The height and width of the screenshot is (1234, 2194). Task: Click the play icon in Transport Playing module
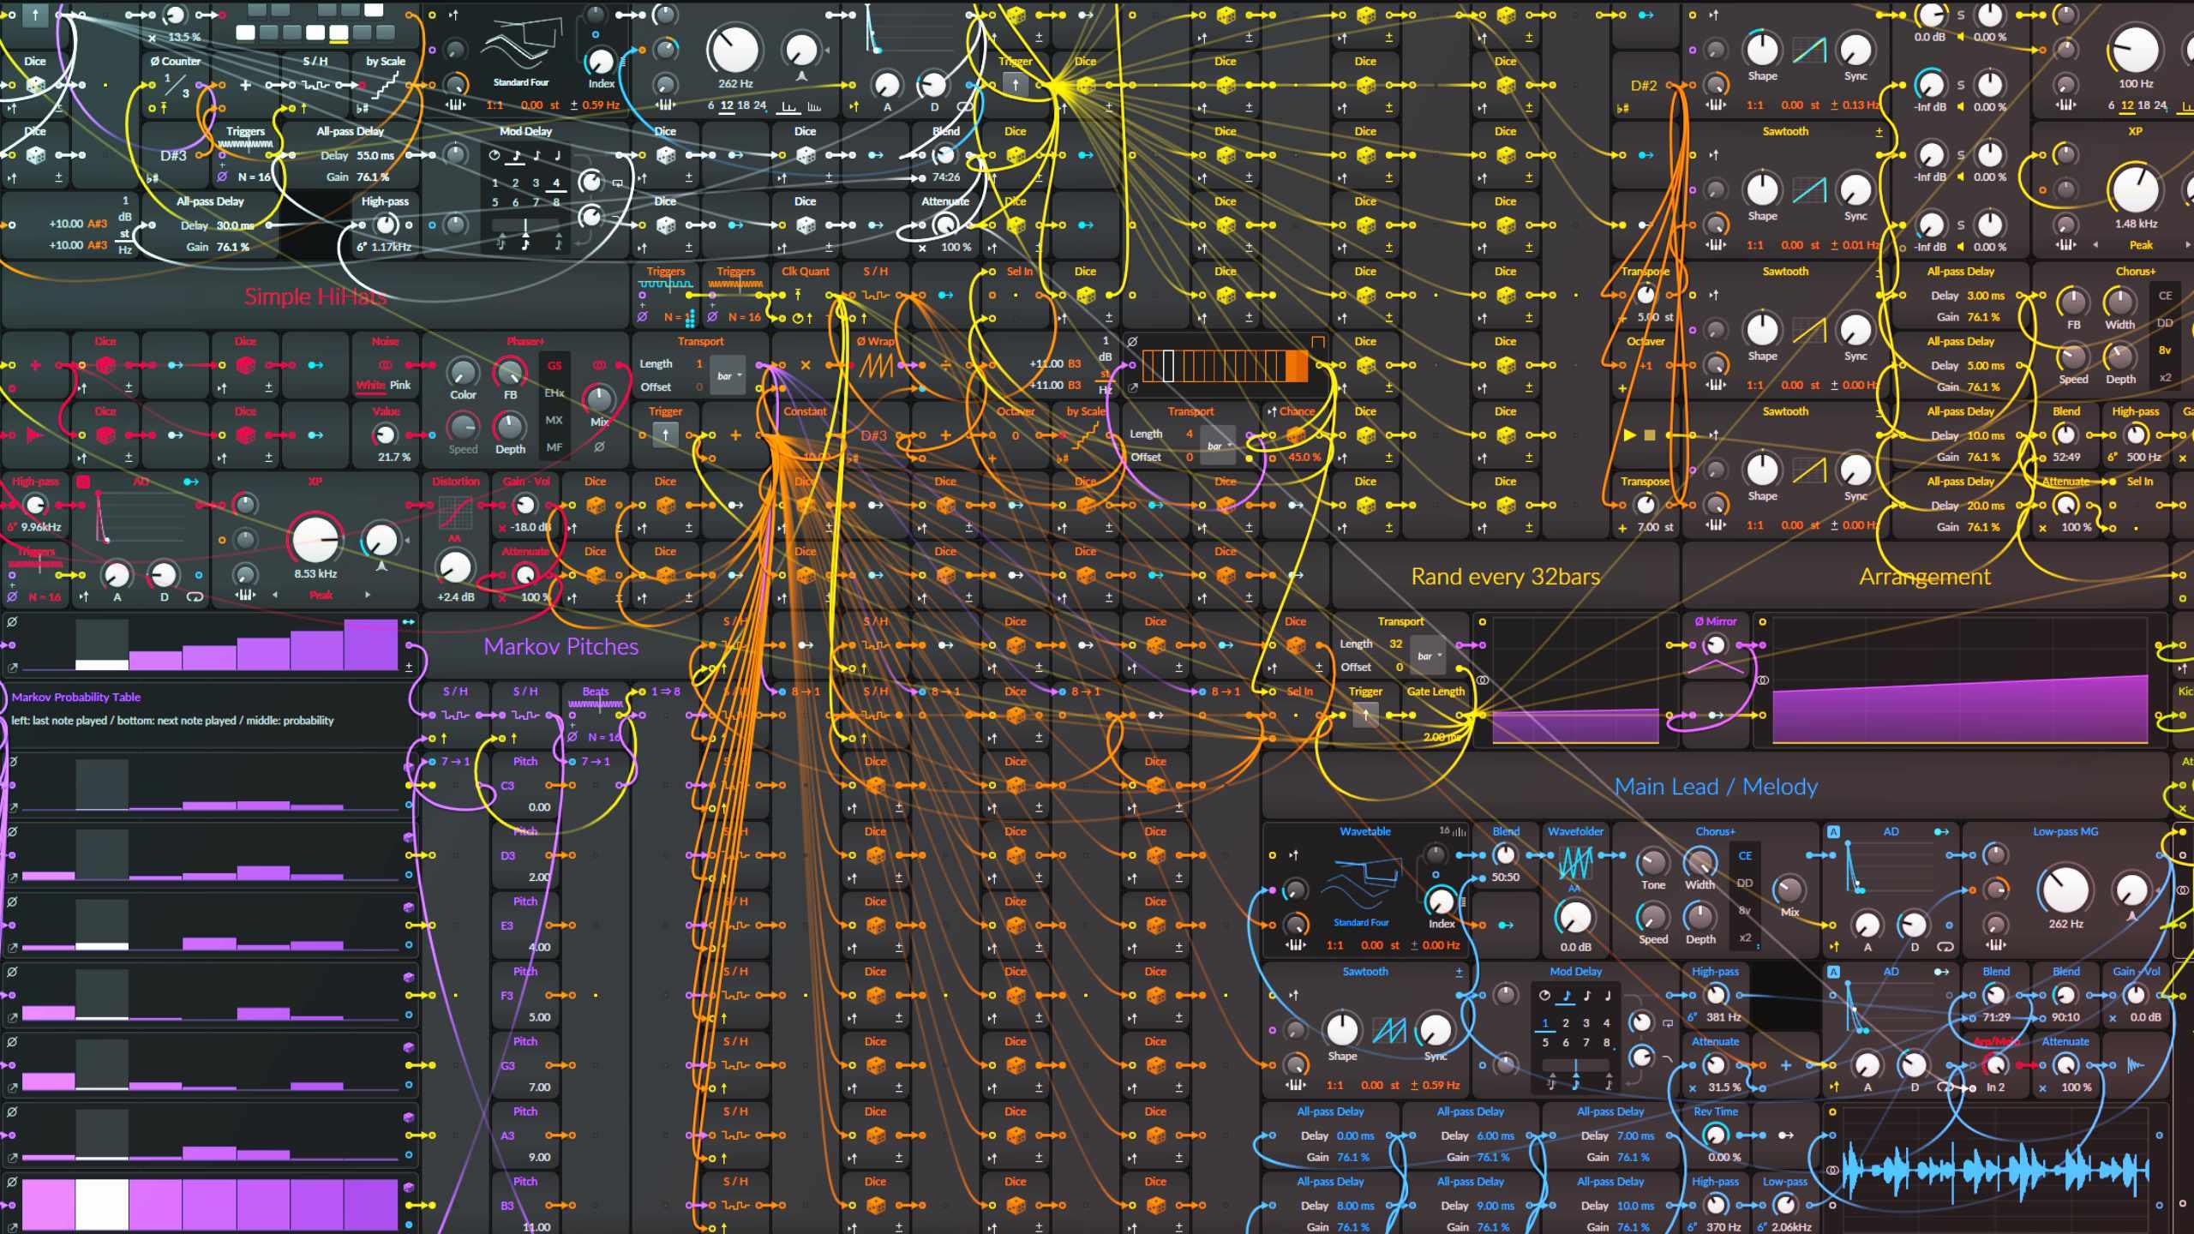pos(1629,435)
